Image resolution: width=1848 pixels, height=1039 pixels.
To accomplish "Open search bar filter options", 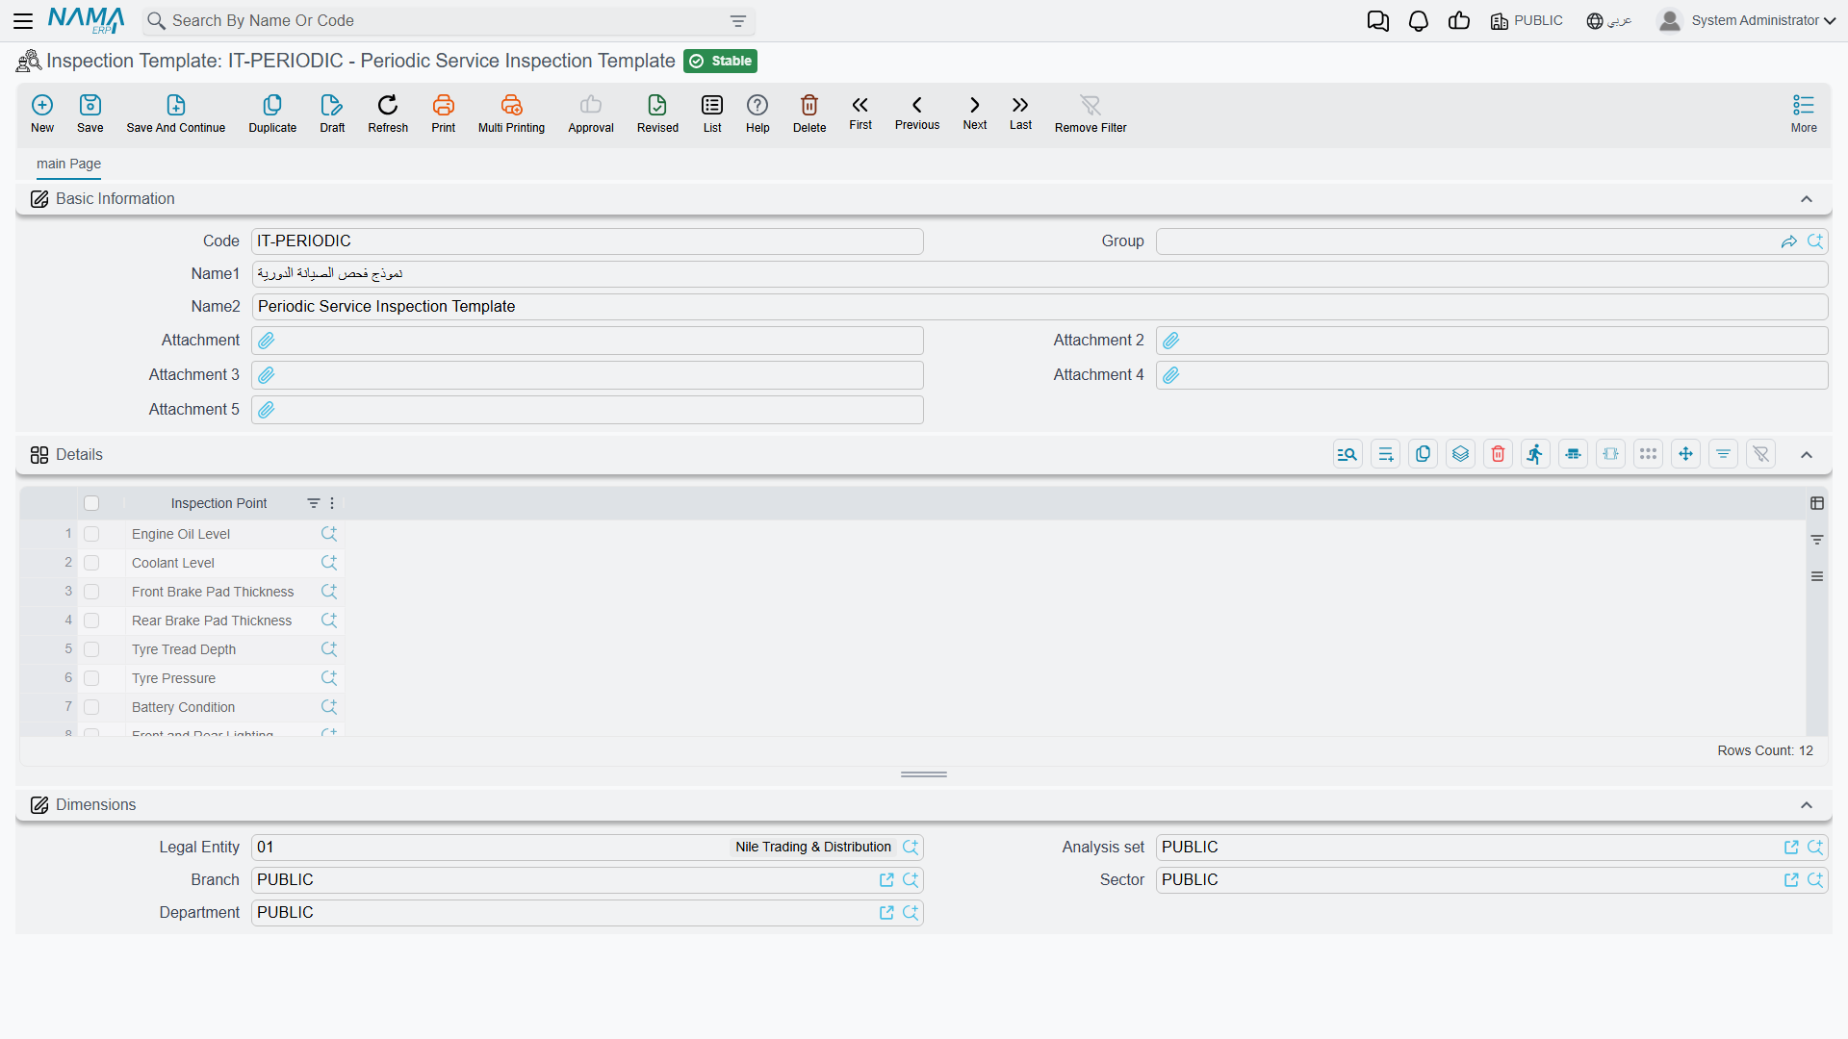I will click(x=738, y=21).
